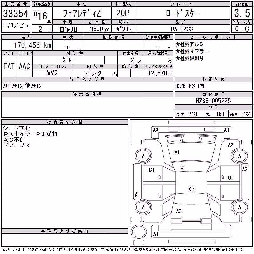Select the AAC air conditioner value
254x254 pixels.
pyautogui.click(x=24, y=66)
